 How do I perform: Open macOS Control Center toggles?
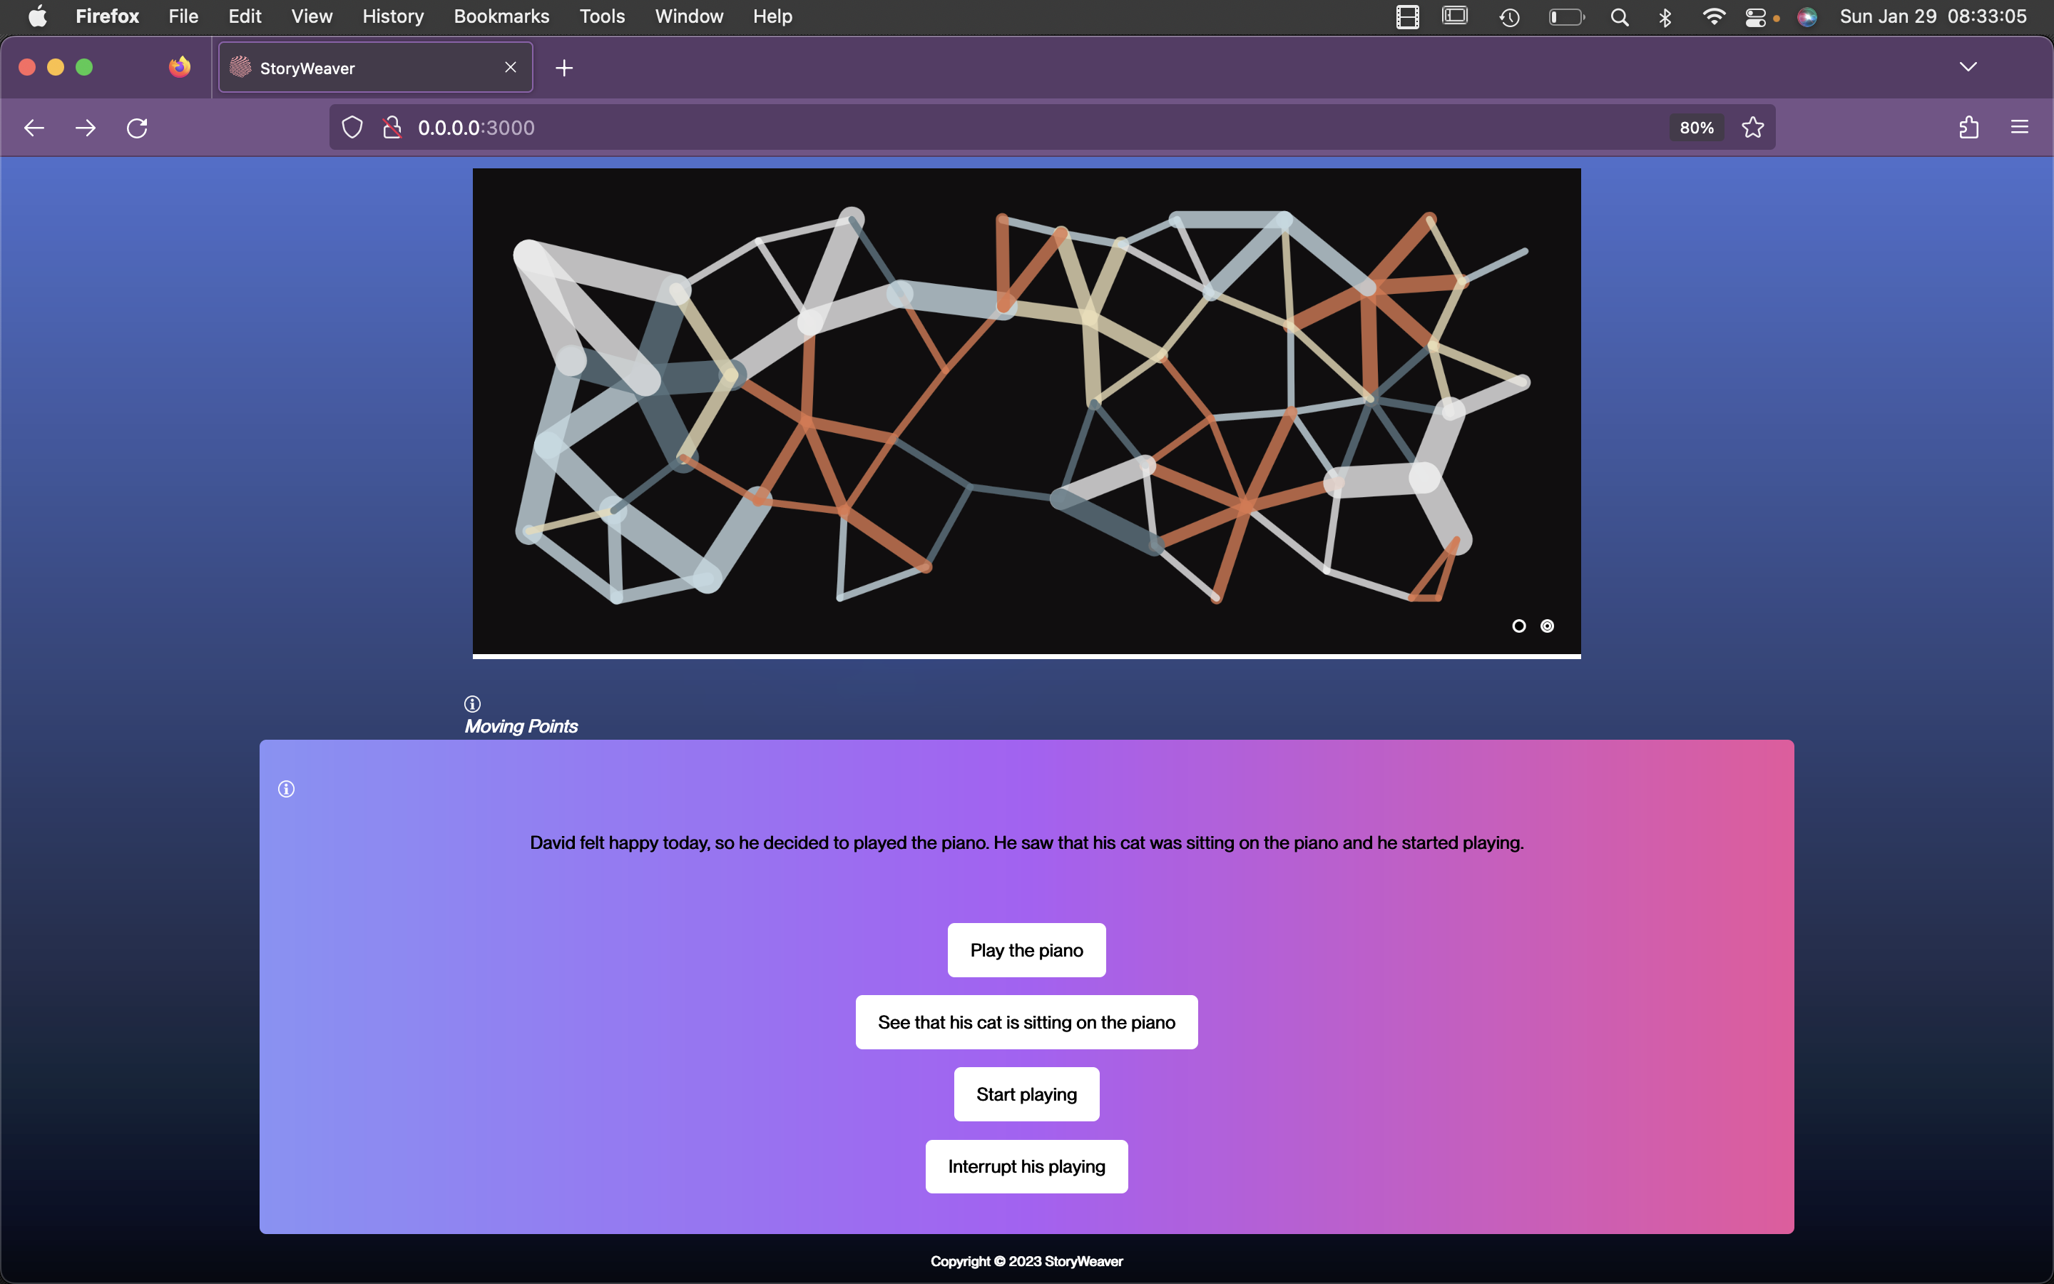pyautogui.click(x=1755, y=17)
